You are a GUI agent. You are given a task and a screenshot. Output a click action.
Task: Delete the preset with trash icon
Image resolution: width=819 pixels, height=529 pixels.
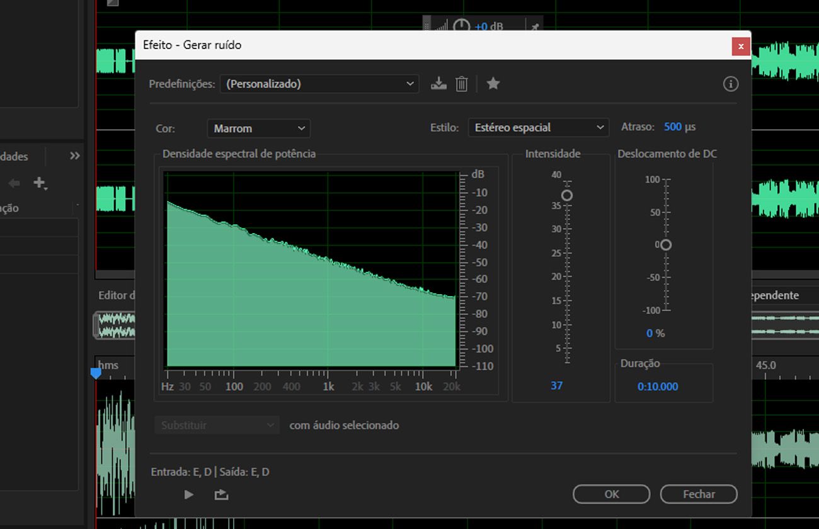462,84
